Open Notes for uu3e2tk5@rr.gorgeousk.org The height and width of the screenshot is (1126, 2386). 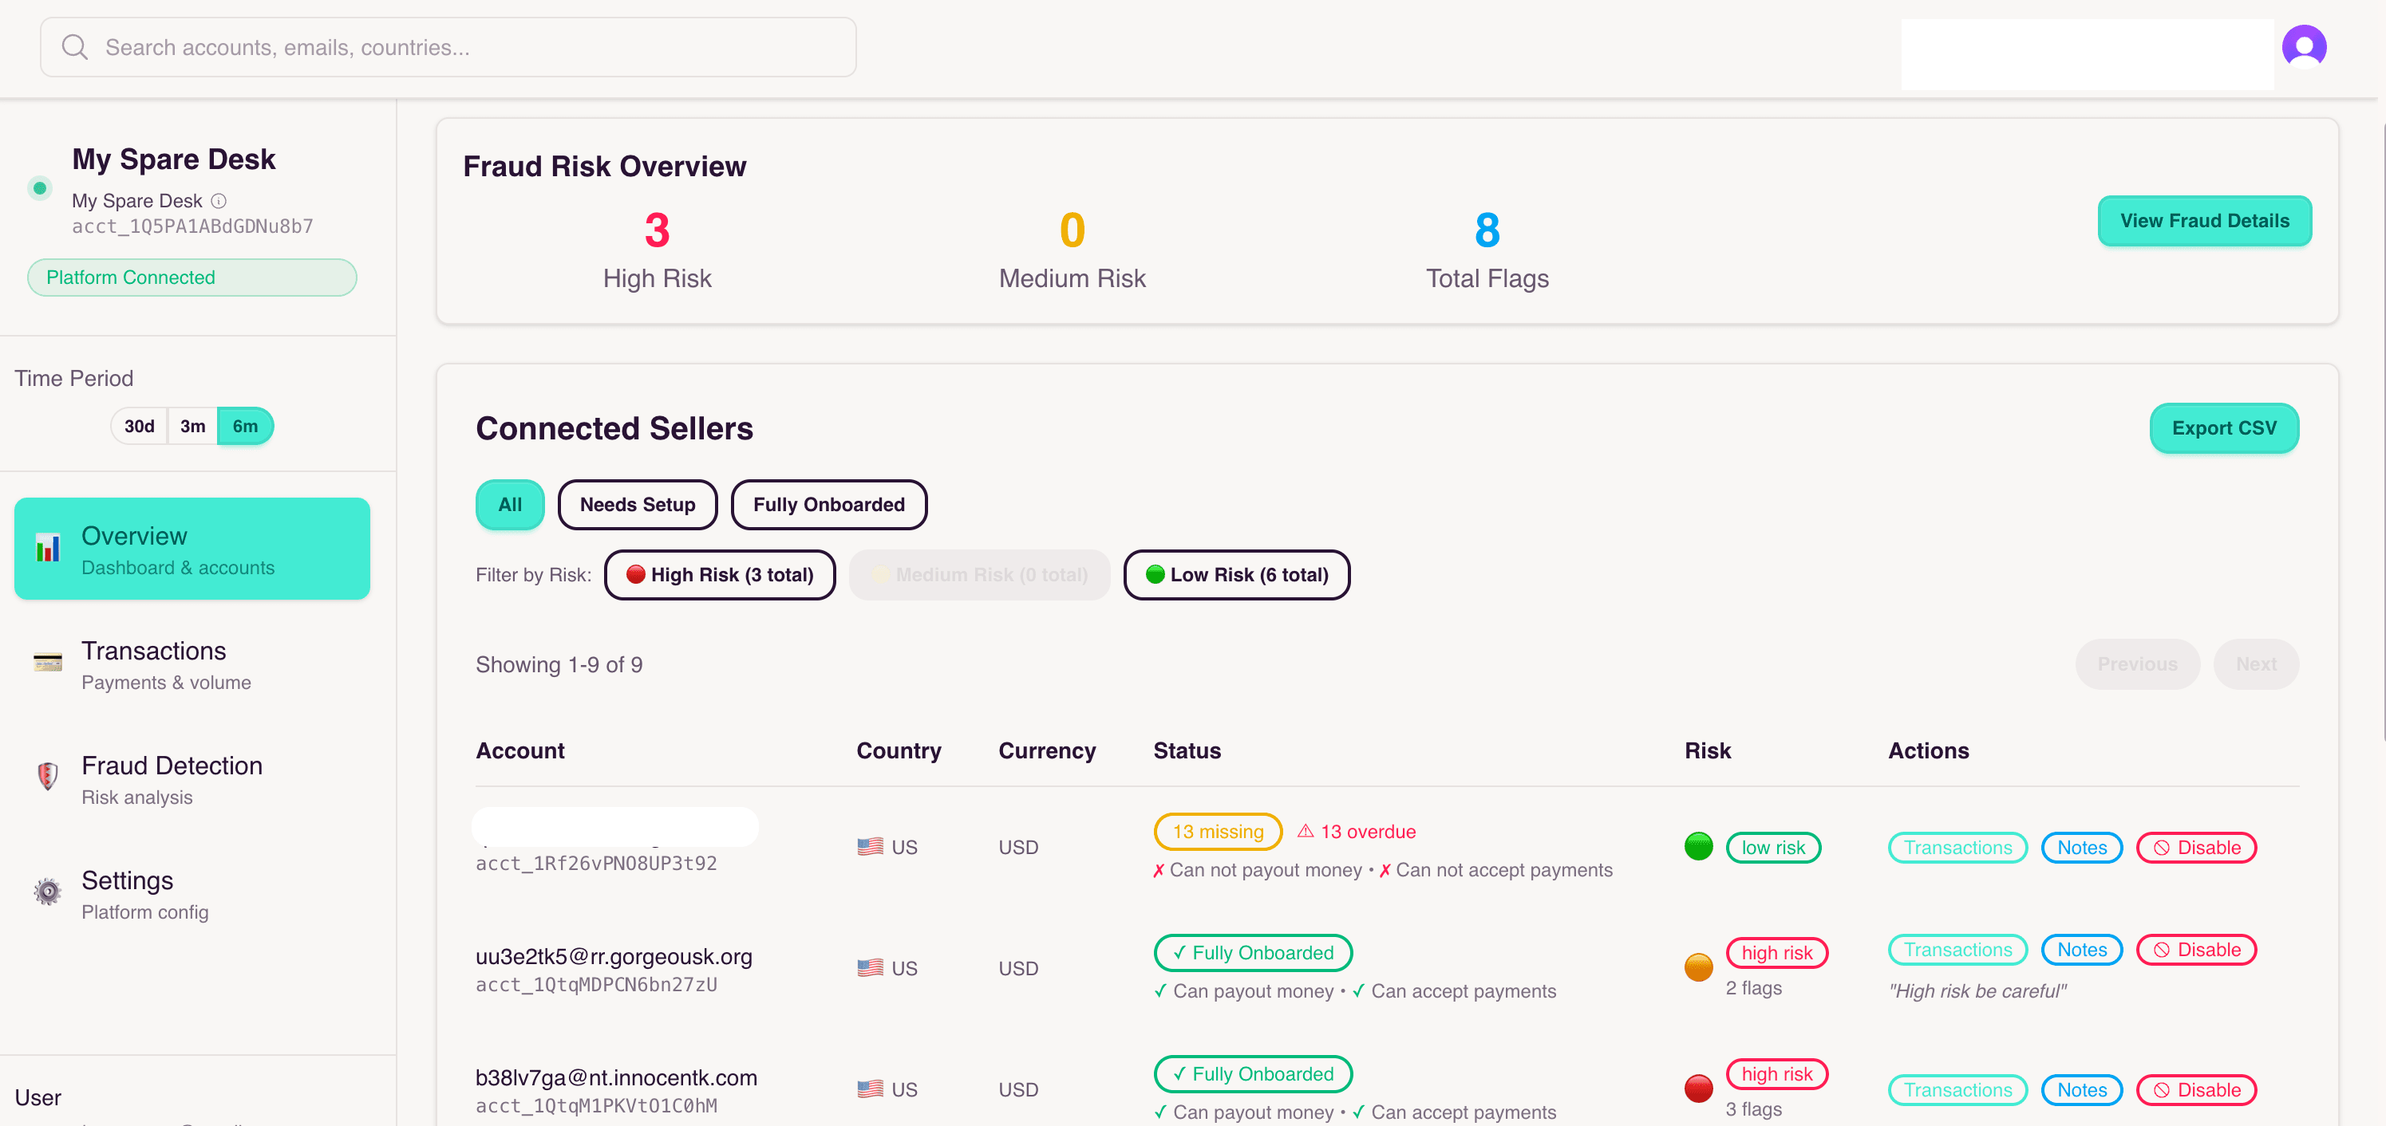[2081, 949]
